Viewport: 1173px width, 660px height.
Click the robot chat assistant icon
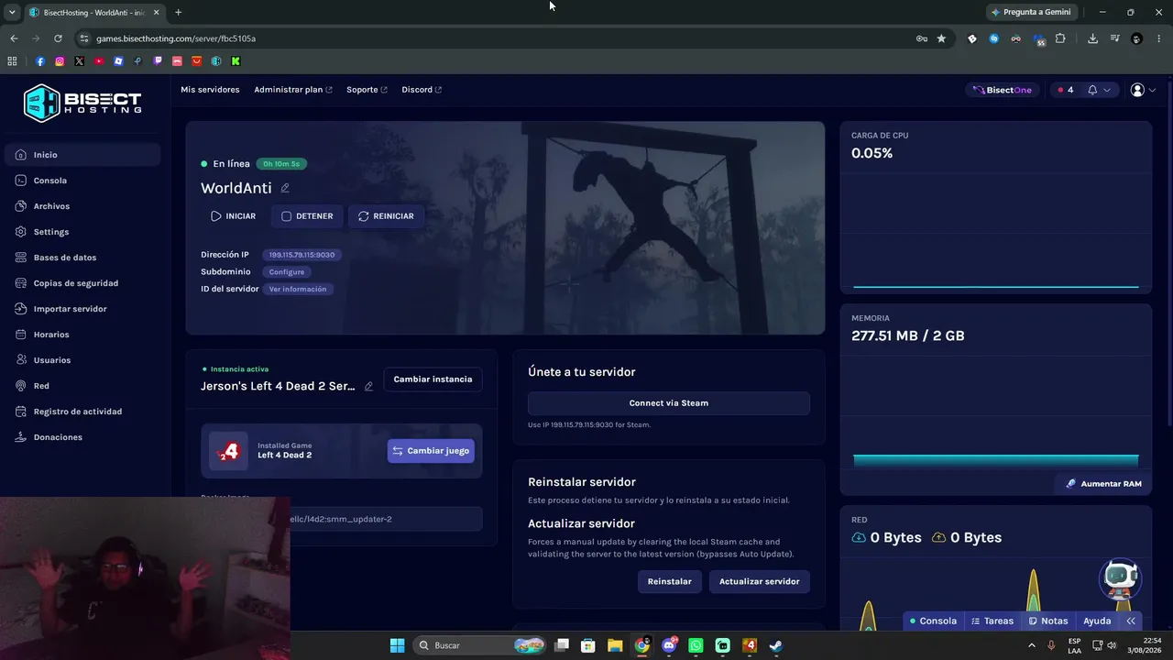click(x=1120, y=578)
